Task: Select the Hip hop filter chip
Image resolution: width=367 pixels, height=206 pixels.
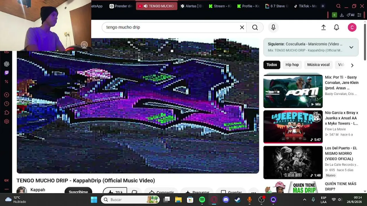Action: 292,65
